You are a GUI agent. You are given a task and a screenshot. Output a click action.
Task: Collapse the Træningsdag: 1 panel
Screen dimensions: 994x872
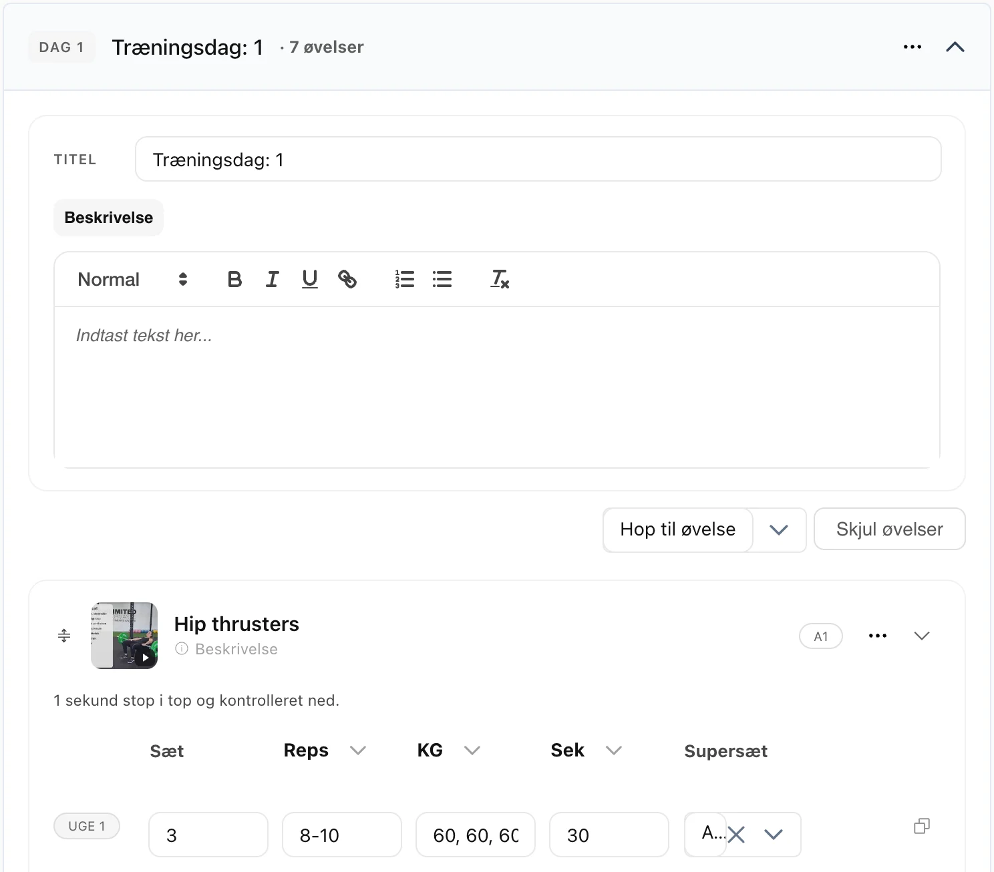(955, 47)
